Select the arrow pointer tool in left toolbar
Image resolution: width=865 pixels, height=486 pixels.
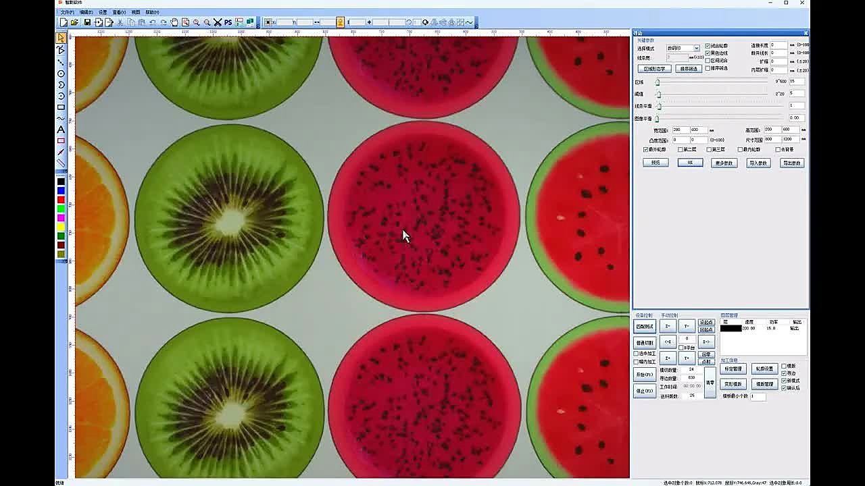coord(61,38)
